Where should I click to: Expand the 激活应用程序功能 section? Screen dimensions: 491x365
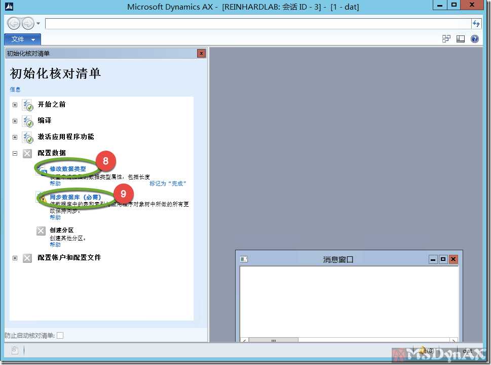(15, 137)
